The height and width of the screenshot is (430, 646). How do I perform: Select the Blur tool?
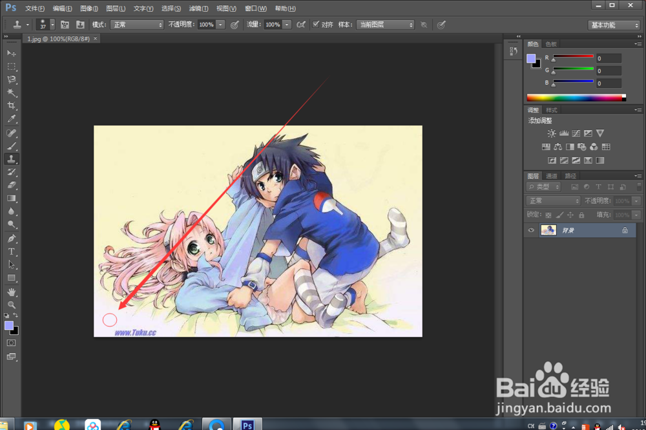[x=12, y=211]
